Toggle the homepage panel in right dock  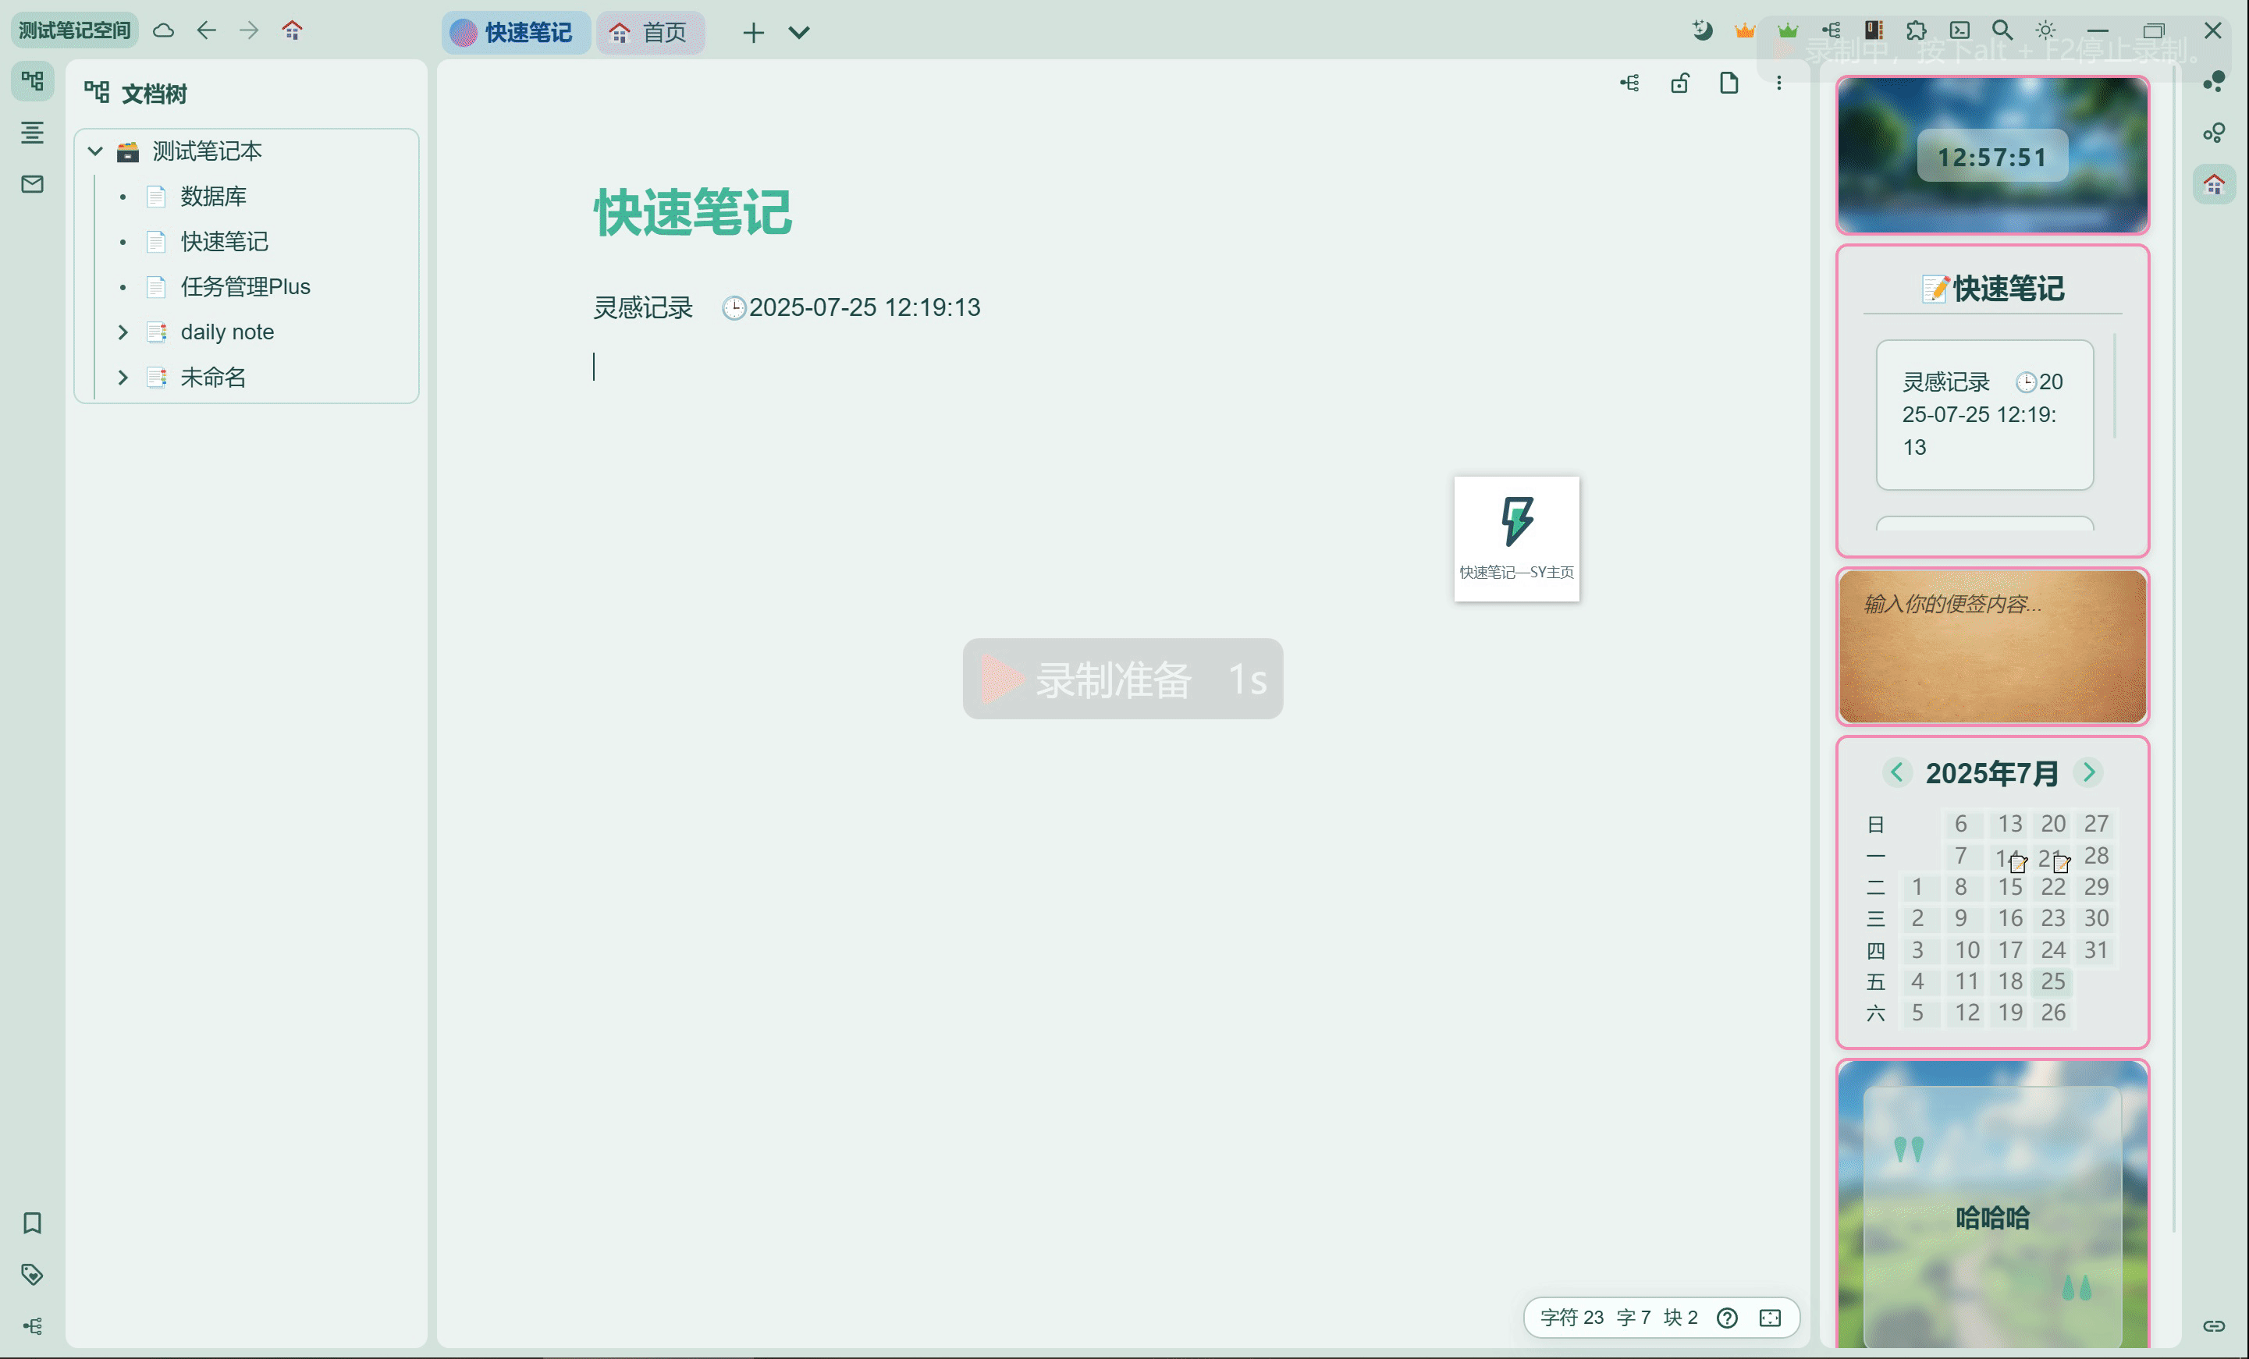2213,183
